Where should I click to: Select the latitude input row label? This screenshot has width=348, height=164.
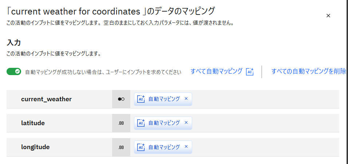(33, 123)
